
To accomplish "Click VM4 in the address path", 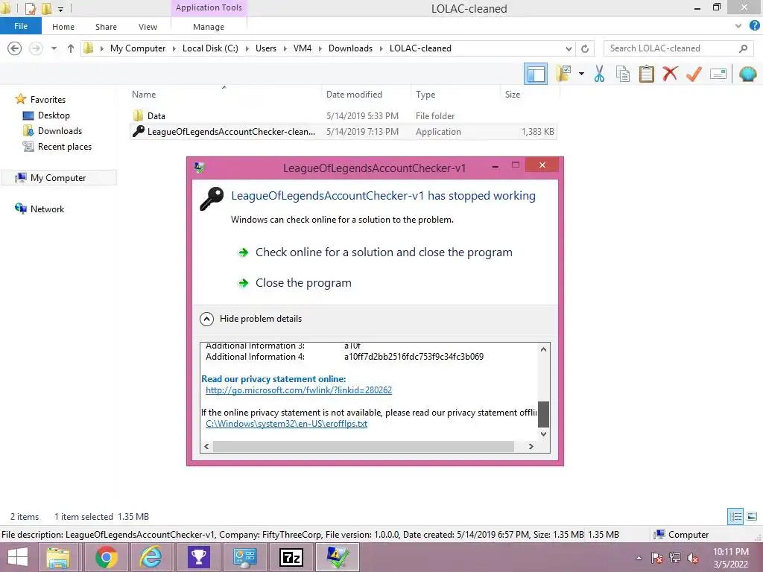I will 303,48.
